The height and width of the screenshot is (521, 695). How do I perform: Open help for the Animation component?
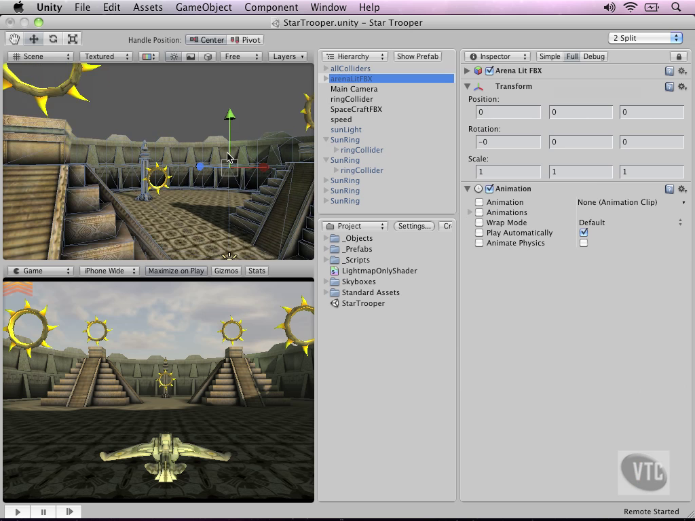(x=669, y=189)
